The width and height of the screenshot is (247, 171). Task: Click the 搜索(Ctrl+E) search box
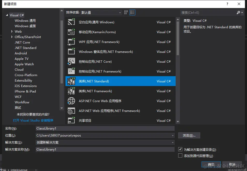coord(208,13)
